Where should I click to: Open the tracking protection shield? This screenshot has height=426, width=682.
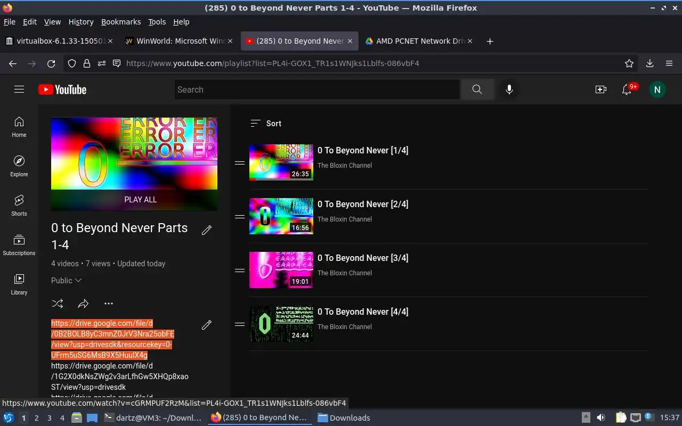point(72,63)
